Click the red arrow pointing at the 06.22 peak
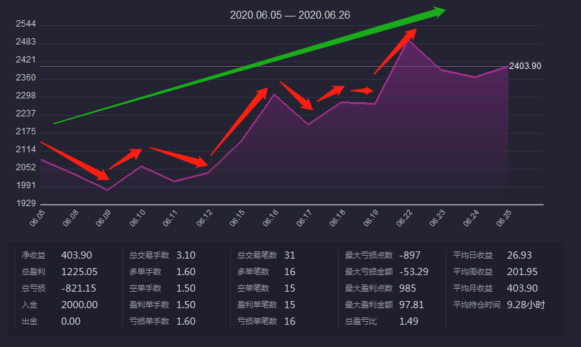The width and height of the screenshot is (581, 347). (x=395, y=51)
